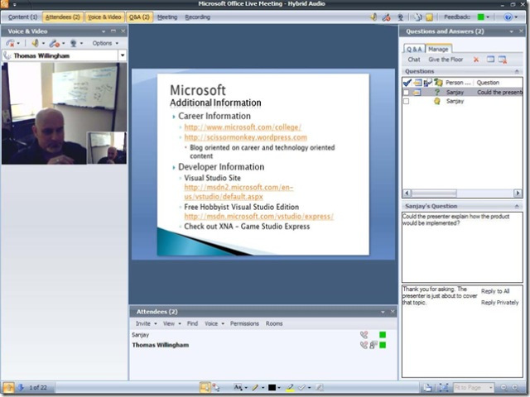
Task: Toggle the Attendees (2) pane button
Action: pos(63,17)
